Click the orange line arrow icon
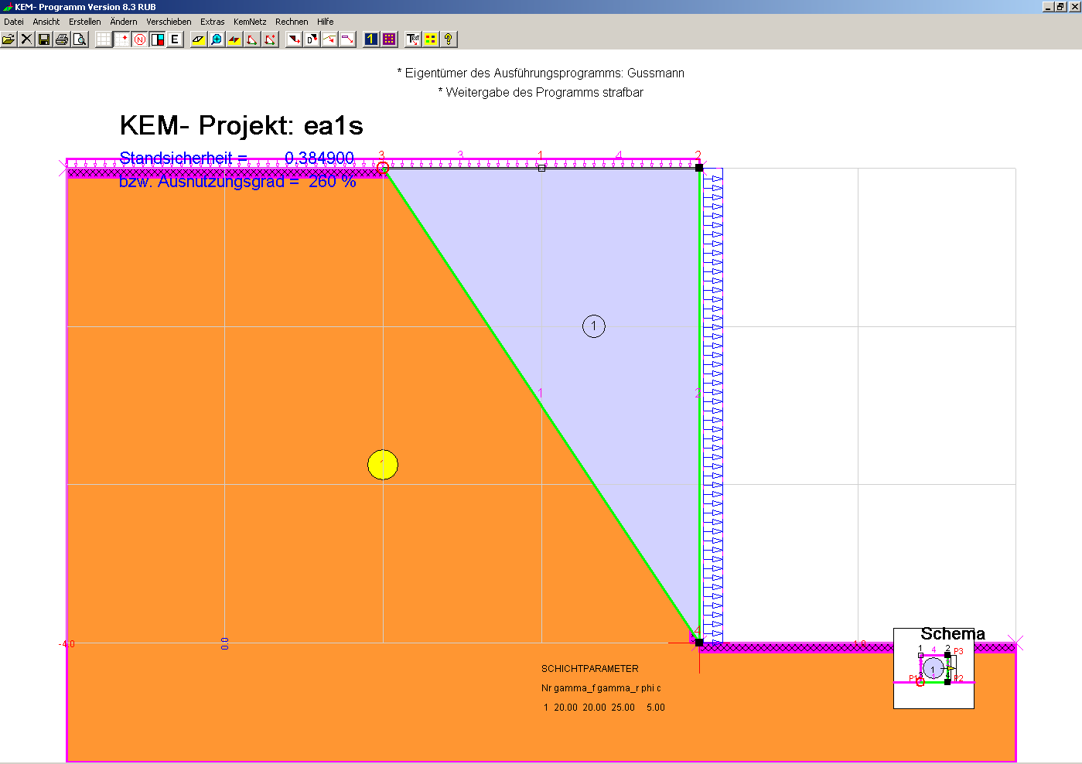 point(329,39)
